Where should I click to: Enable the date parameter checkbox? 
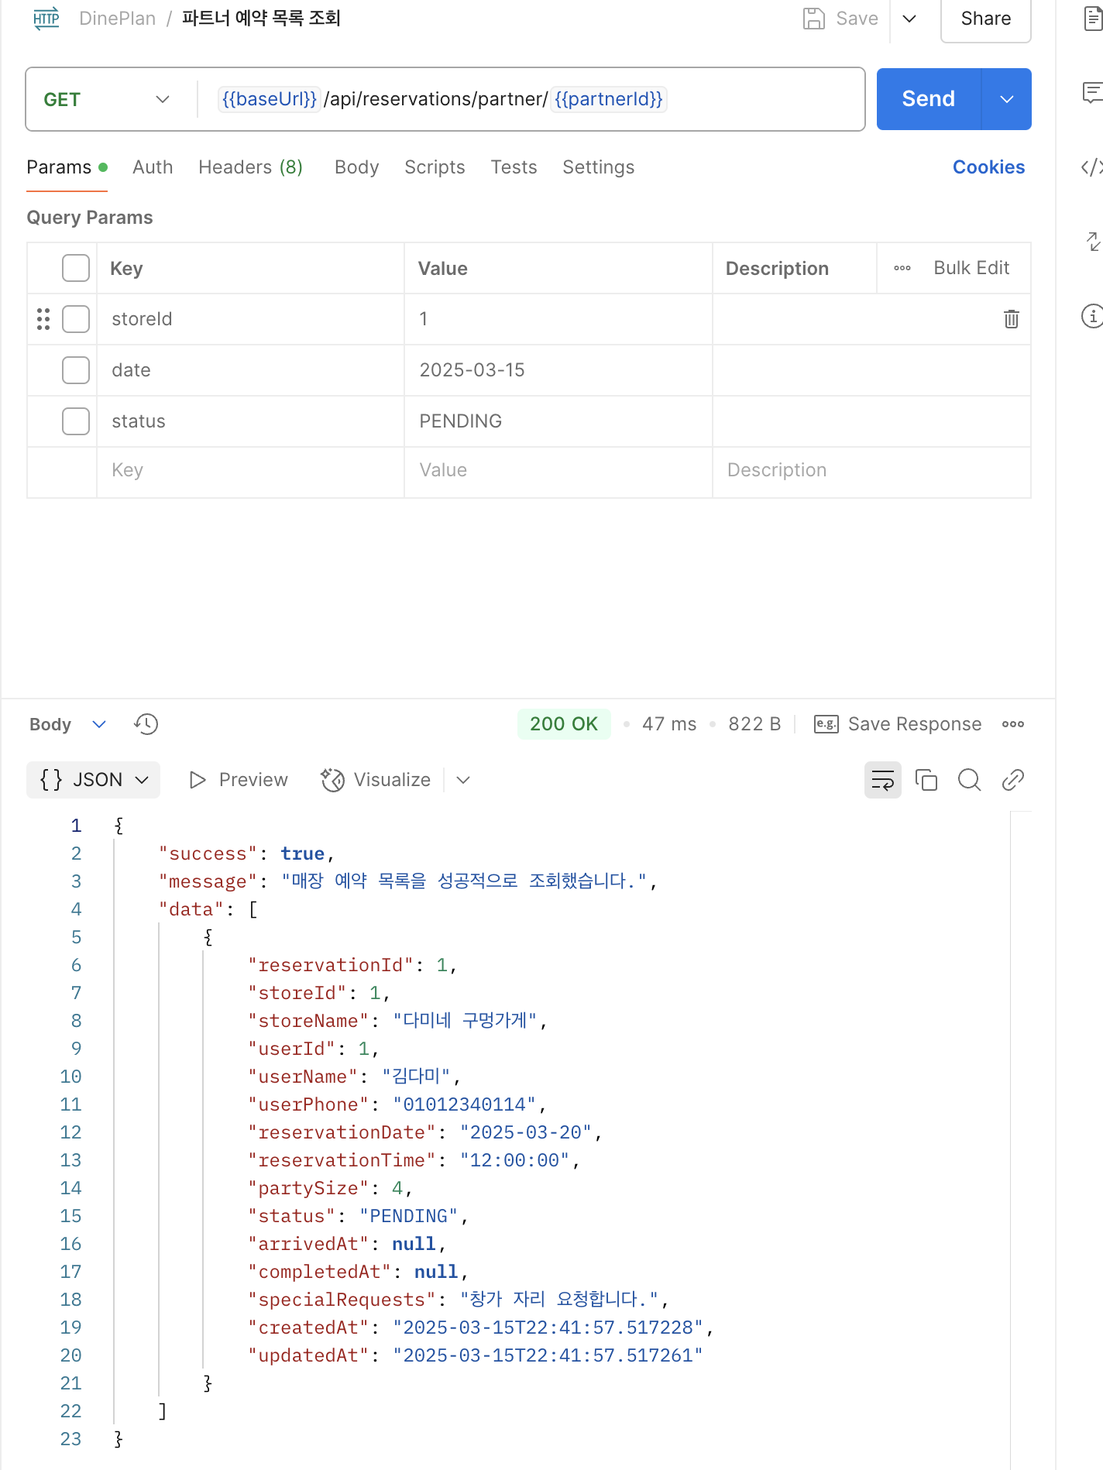coord(76,370)
